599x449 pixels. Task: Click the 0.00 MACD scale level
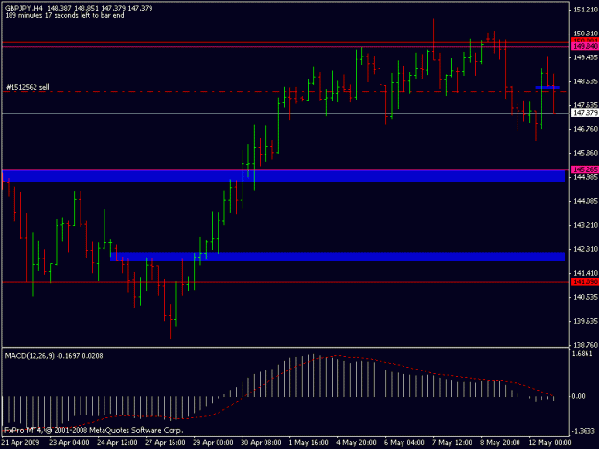click(578, 396)
